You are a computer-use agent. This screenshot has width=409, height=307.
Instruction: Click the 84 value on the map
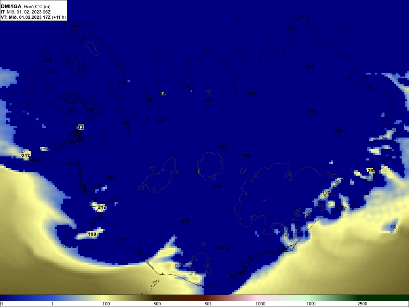[162, 94]
